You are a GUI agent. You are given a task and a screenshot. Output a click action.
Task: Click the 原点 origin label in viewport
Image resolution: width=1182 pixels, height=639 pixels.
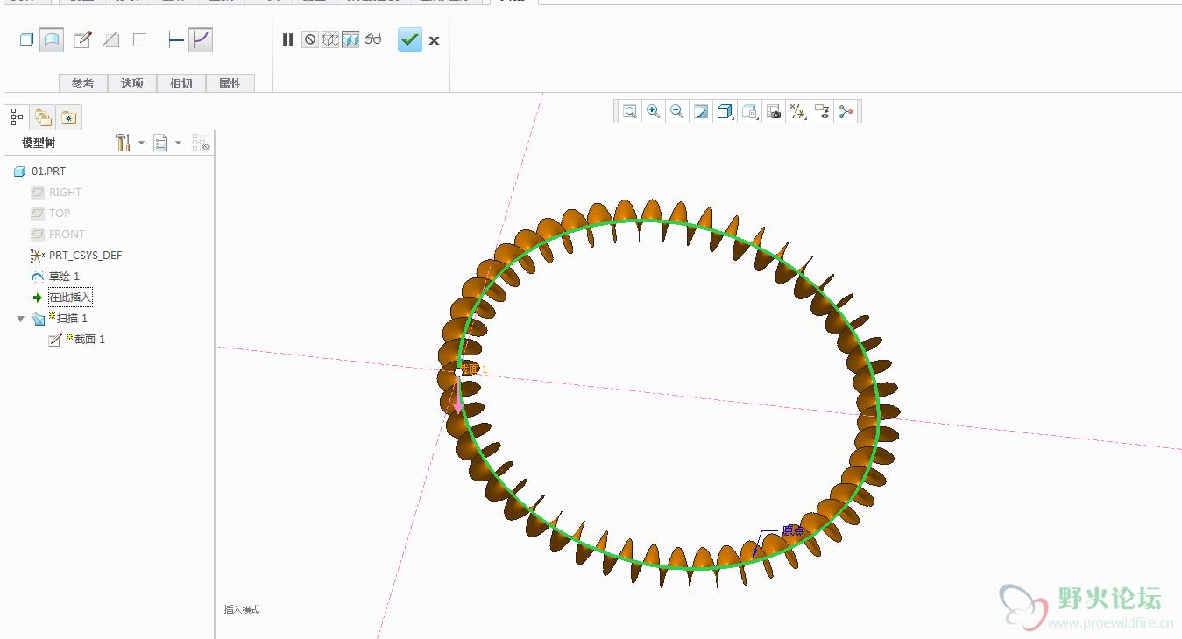pos(793,530)
